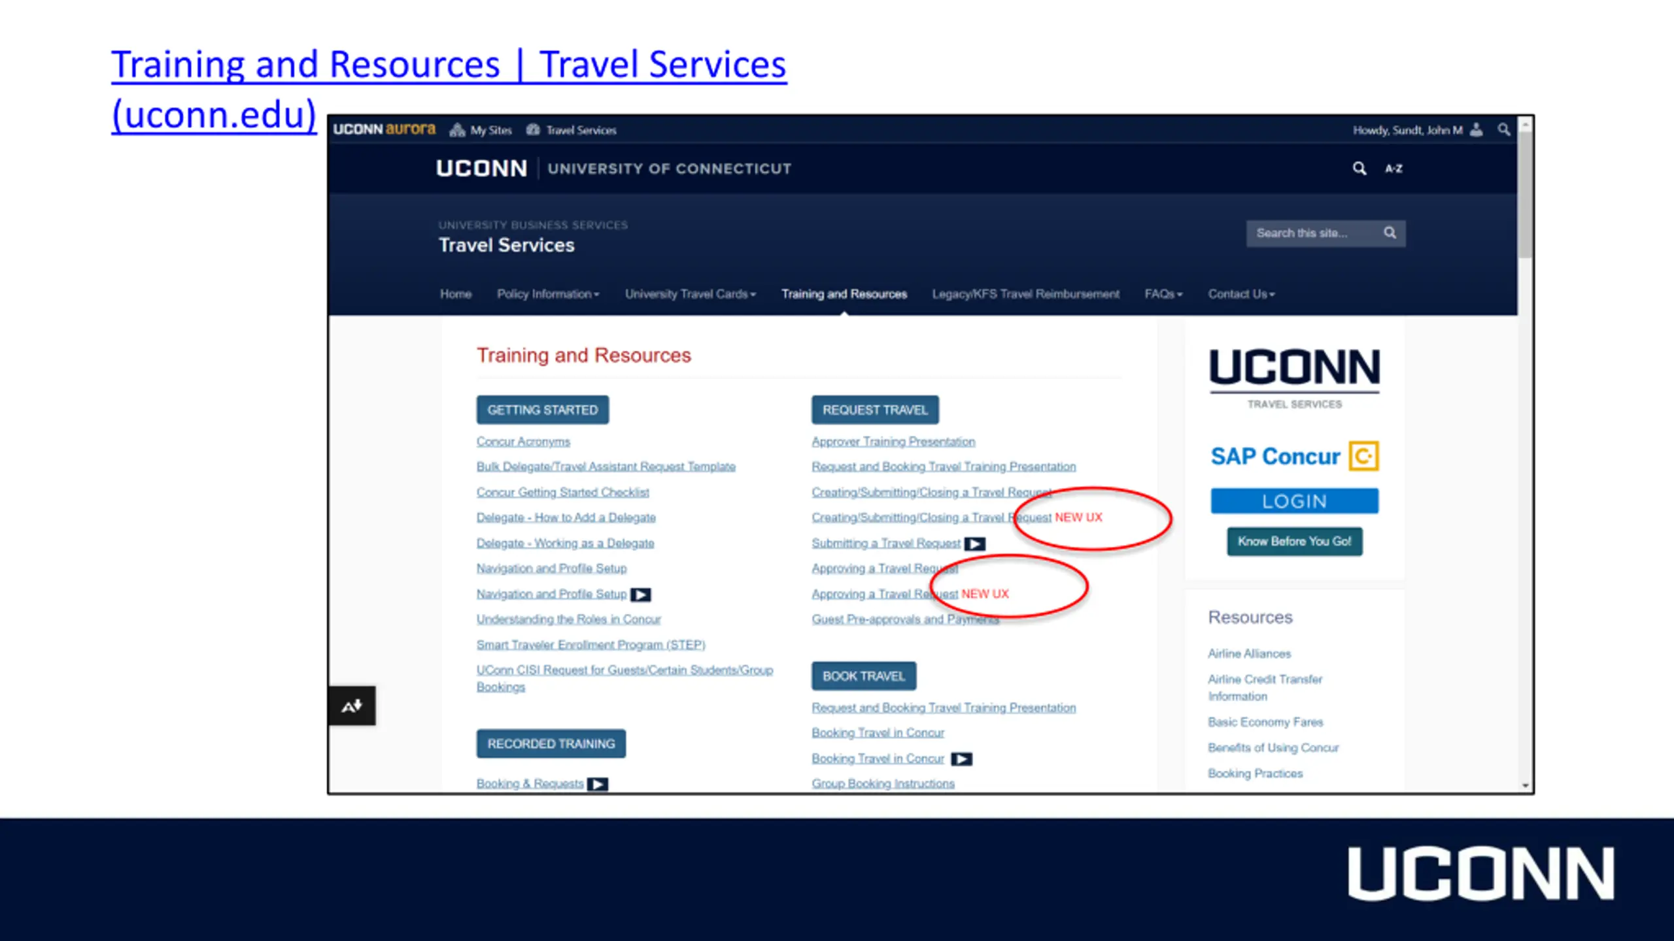This screenshot has height=941, width=1674.
Task: Click the UConn aurora logo in admin bar
Action: [384, 129]
